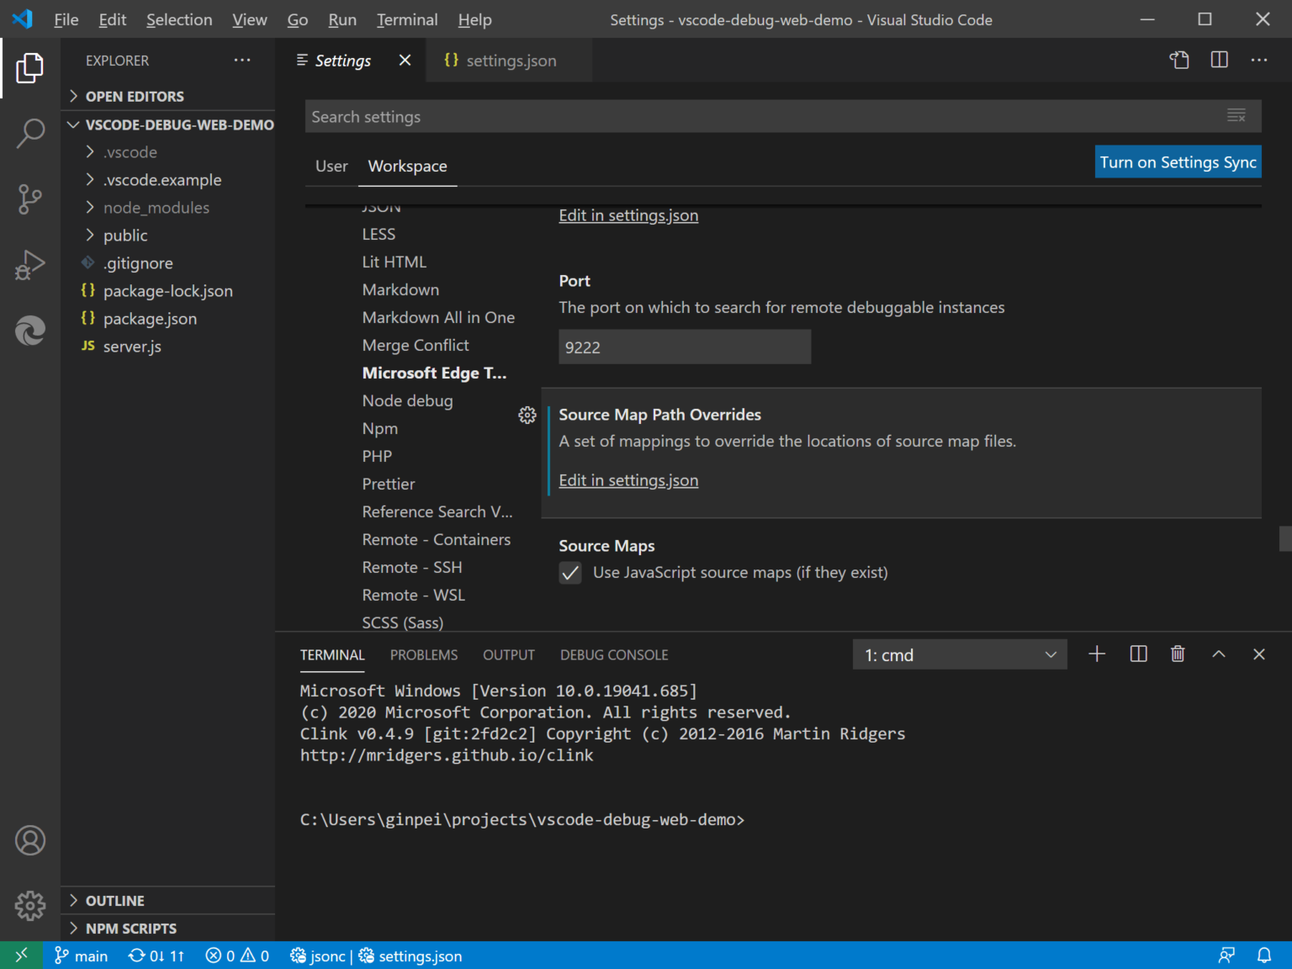
Task: Open the 1: cmd terminal dropdown
Action: click(959, 654)
